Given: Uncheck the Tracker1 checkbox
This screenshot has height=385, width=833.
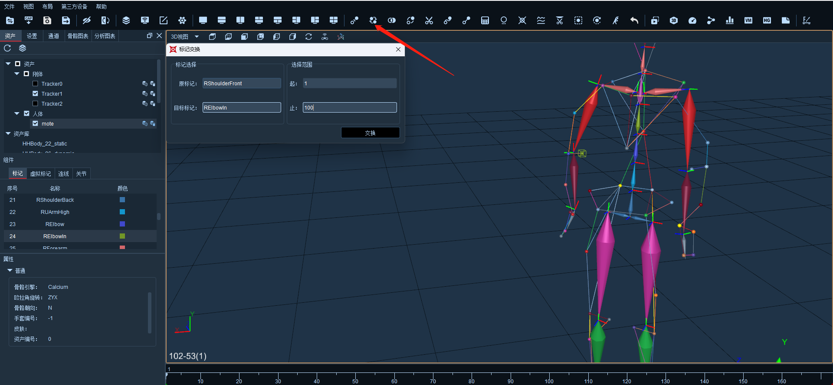Looking at the screenshot, I should point(36,94).
